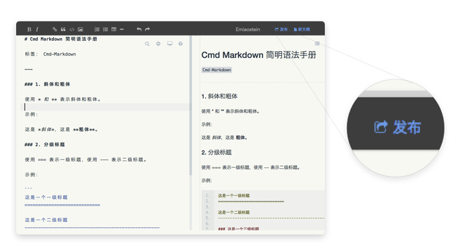
Task: Click preview line '使用 * 和 ** 表示斜体和粗体。'
Action: coord(230,112)
